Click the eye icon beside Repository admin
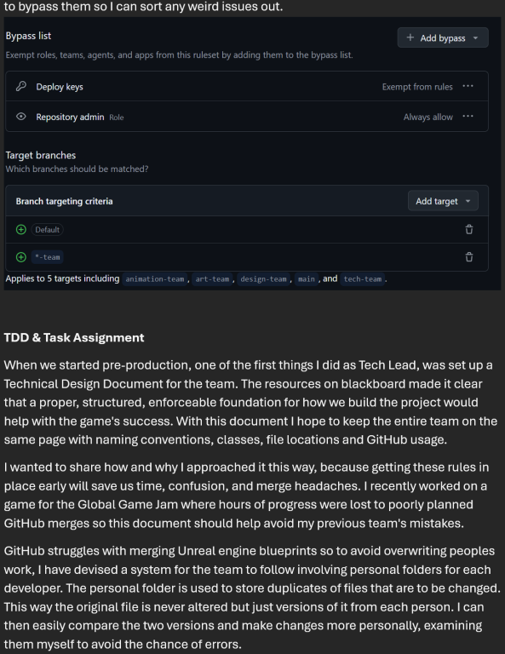 20,117
